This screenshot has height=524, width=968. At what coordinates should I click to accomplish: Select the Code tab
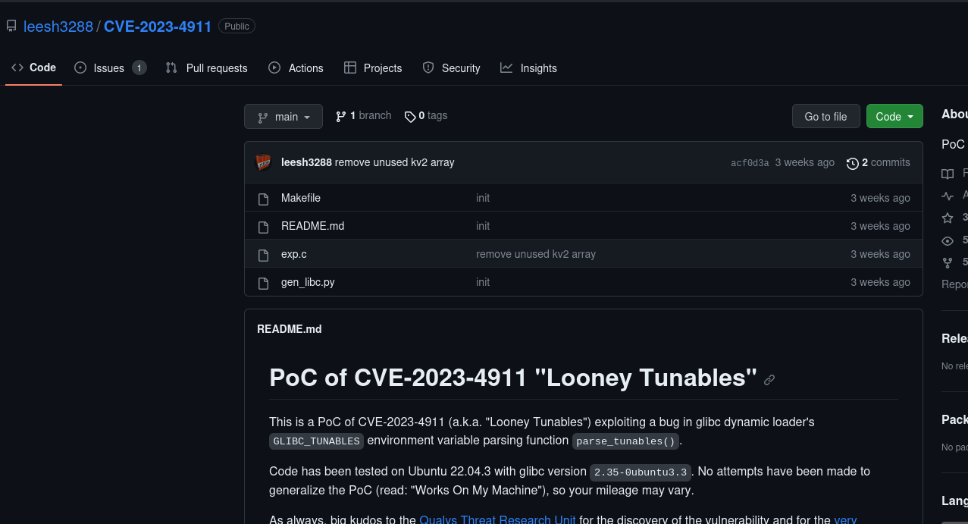tap(34, 67)
